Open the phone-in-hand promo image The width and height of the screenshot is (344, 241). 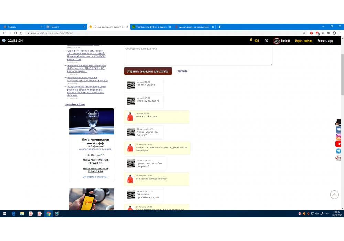click(92, 199)
